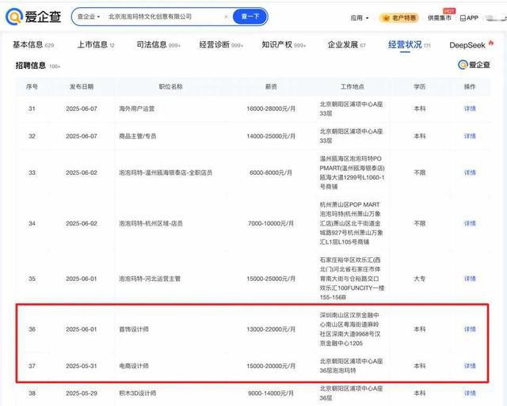Open the 查企业 search type dropdown
507x406 pixels.
(x=89, y=17)
